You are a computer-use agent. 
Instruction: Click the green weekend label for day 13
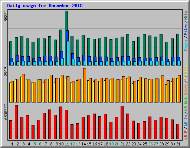(x=78, y=144)
